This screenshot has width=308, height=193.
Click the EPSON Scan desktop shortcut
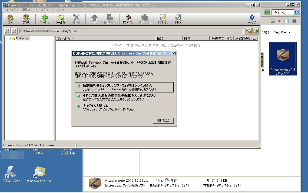tap(11, 174)
